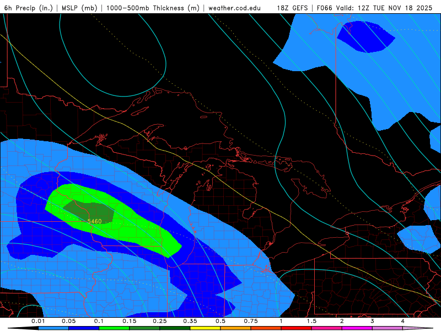Click the '1.5' colorbar value label

pos(311,321)
